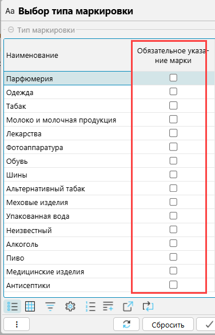Click the Сбросить button
Screen dimensions: 215x335
(168, 325)
